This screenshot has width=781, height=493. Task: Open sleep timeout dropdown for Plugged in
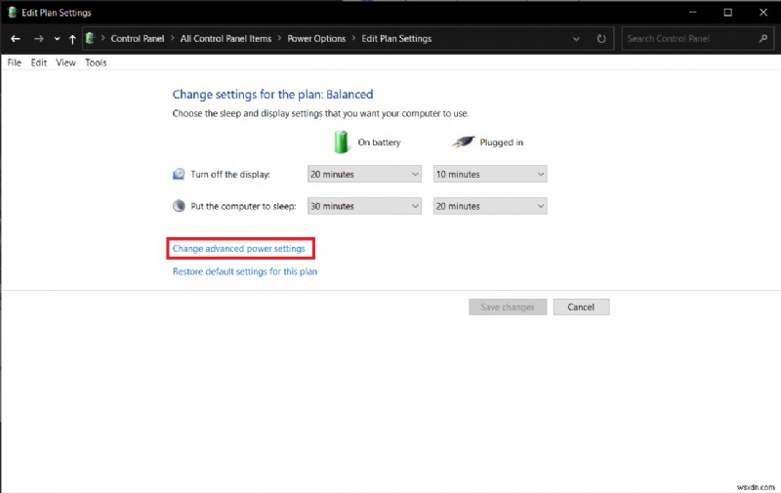(x=490, y=206)
